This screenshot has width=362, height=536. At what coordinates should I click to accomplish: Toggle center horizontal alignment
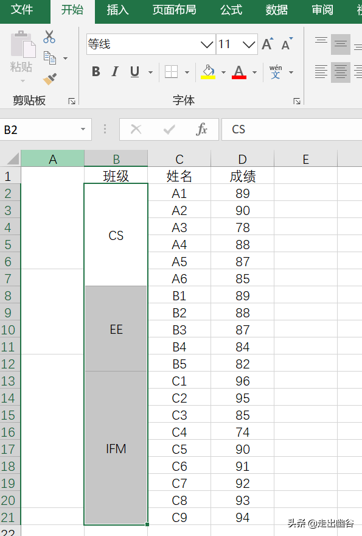pyautogui.click(x=341, y=72)
